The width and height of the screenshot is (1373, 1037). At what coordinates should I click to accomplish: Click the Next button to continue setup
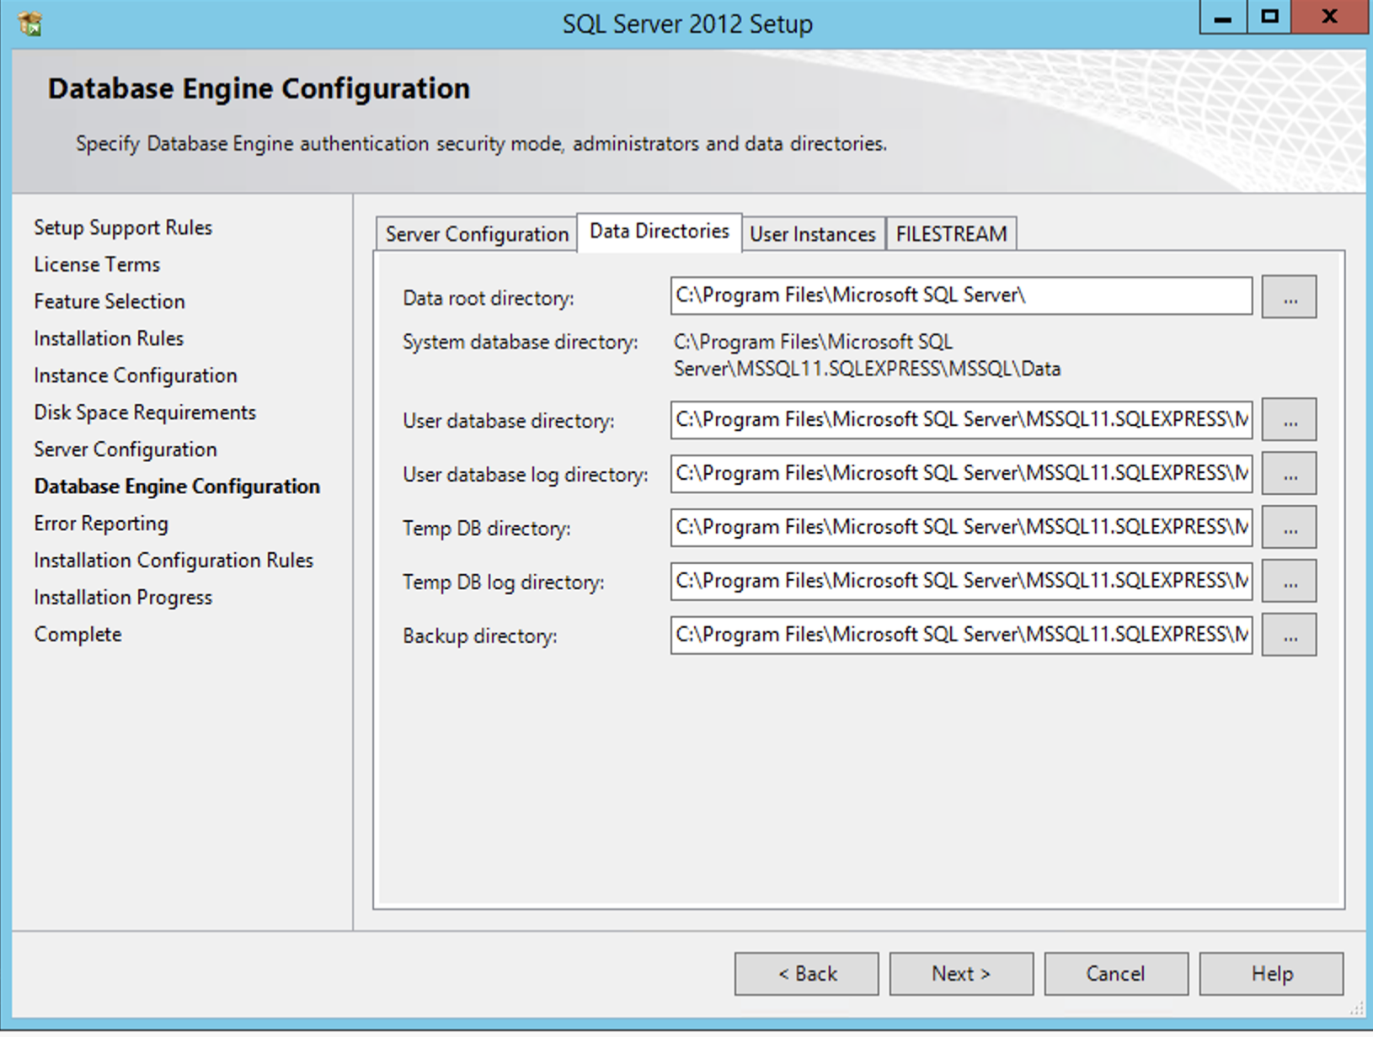960,973
